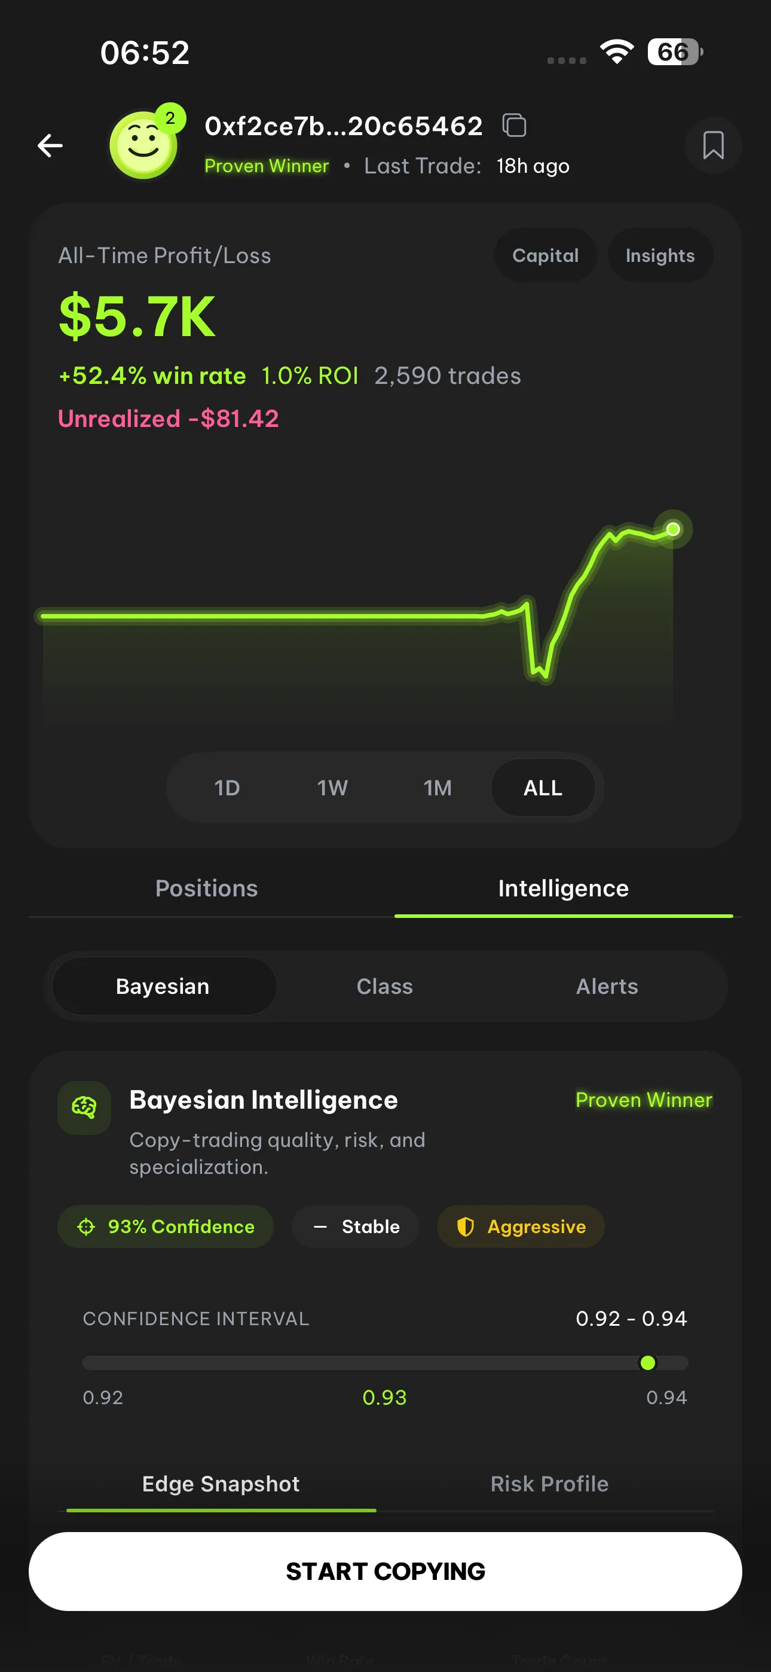771x1672 pixels.
Task: Copy the wallet address with the copy icon
Action: pos(515,124)
